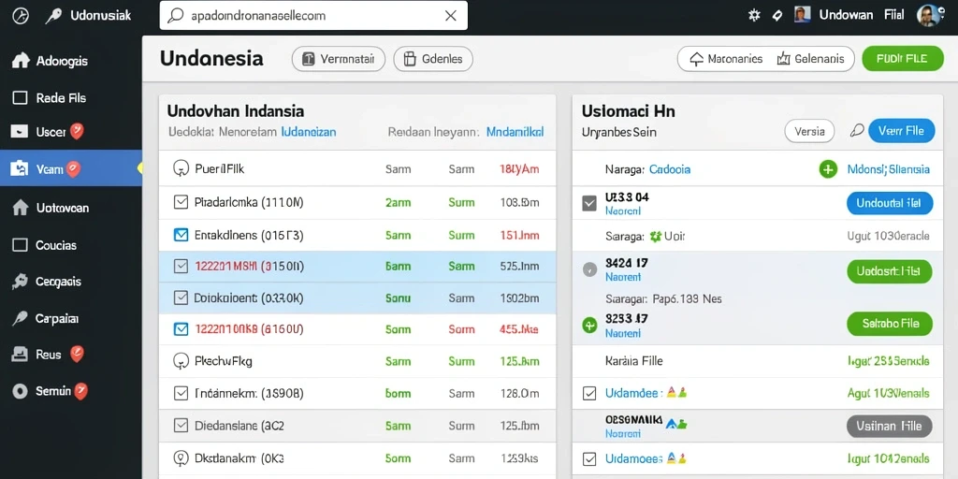The image size is (958, 479).
Task: Click the green Selroho File button
Action: point(890,324)
